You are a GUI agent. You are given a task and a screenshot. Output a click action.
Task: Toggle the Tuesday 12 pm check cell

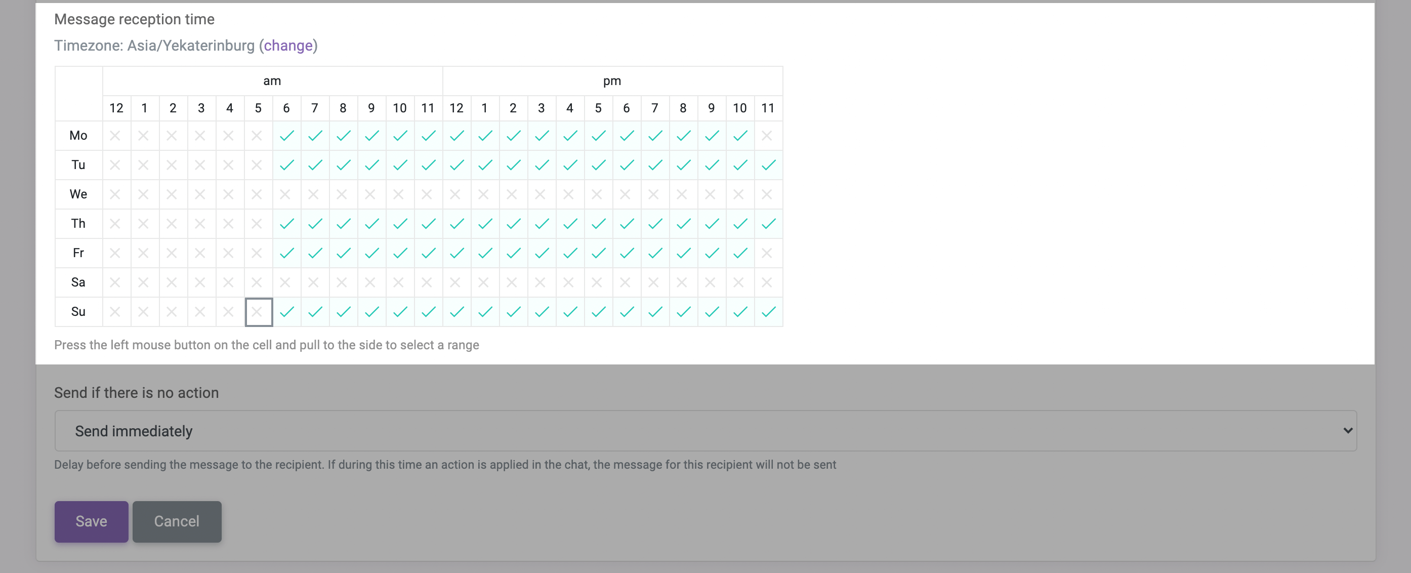pyautogui.click(x=456, y=165)
